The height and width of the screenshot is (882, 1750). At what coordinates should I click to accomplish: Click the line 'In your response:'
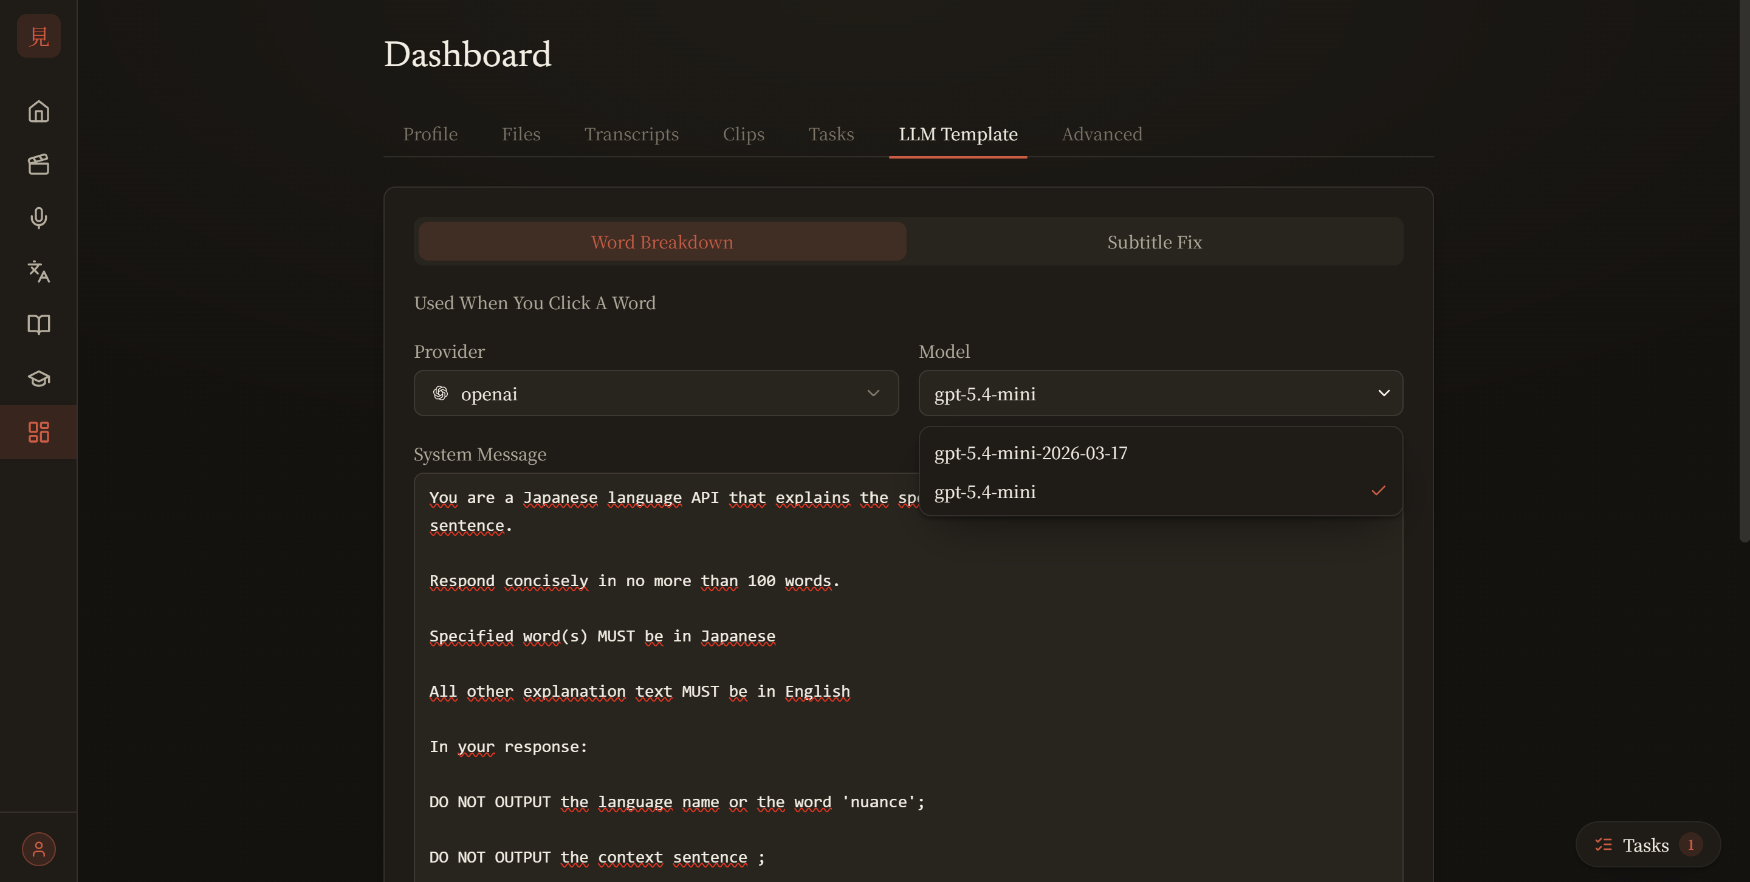[x=508, y=747]
